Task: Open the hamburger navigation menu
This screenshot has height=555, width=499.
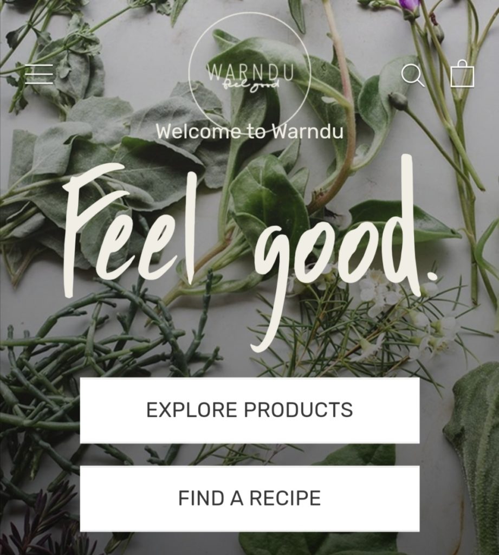Action: pyautogui.click(x=39, y=74)
